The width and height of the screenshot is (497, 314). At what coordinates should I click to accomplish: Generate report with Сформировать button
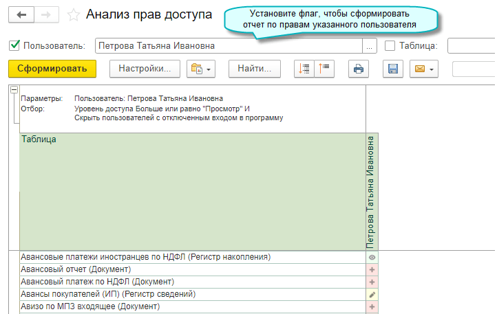[52, 69]
